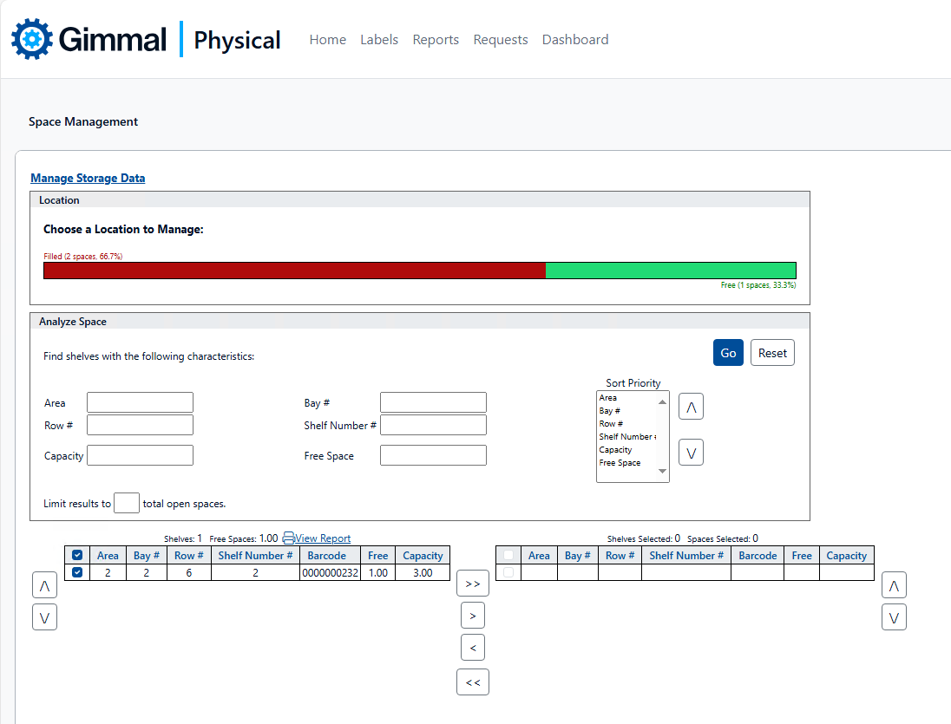Viewport: 951px width, 724px height.
Task: Move selected shelf left with < button
Action: [473, 648]
